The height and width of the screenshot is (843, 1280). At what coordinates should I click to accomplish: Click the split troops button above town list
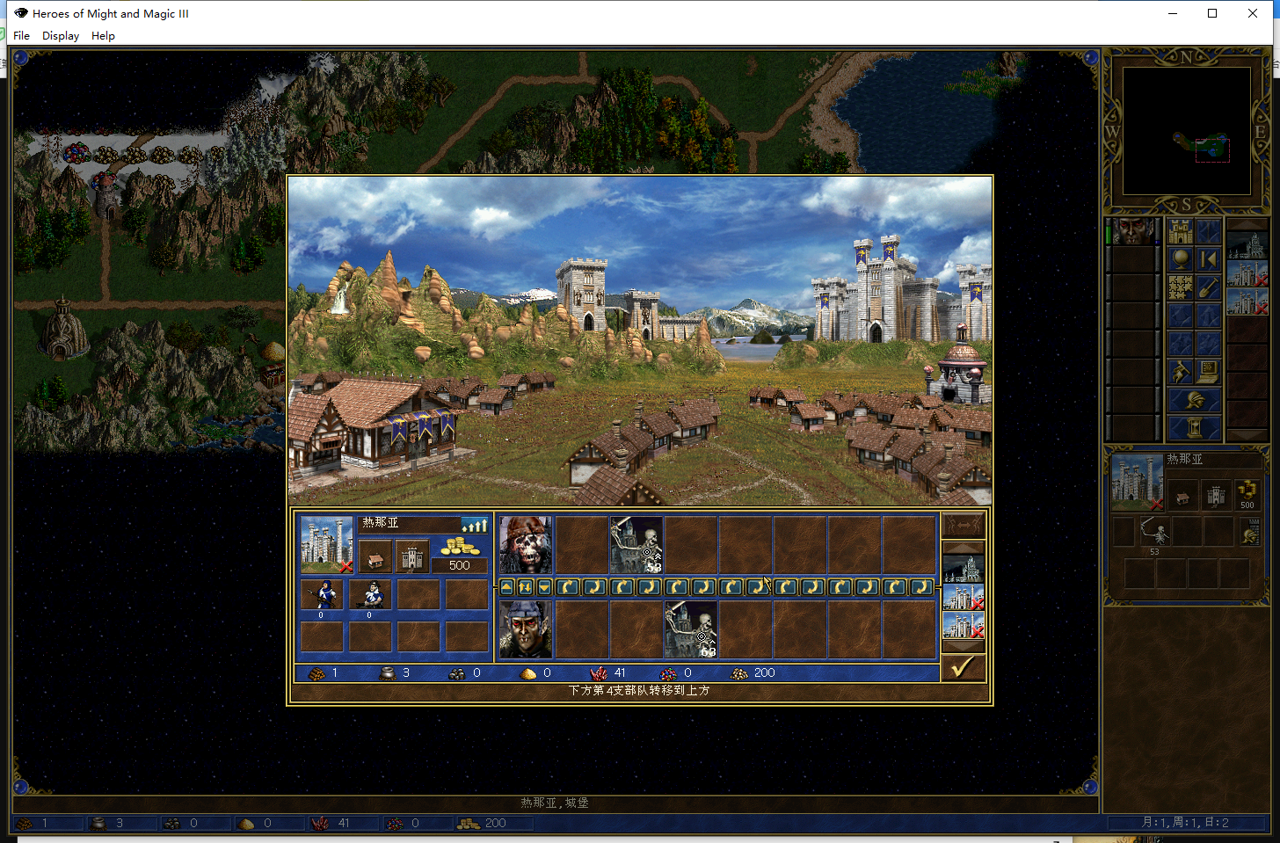point(963,526)
